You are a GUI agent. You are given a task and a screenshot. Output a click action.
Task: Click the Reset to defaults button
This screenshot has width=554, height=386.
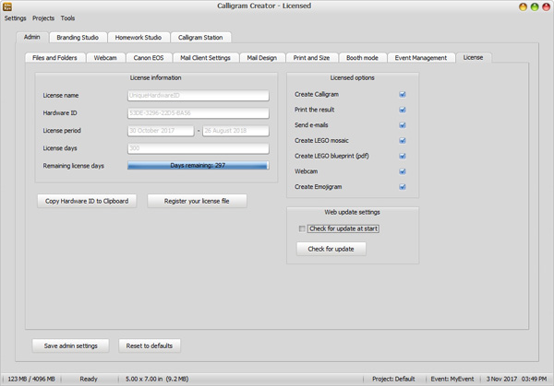coord(150,345)
